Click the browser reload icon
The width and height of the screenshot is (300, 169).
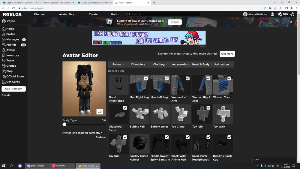[13, 8]
